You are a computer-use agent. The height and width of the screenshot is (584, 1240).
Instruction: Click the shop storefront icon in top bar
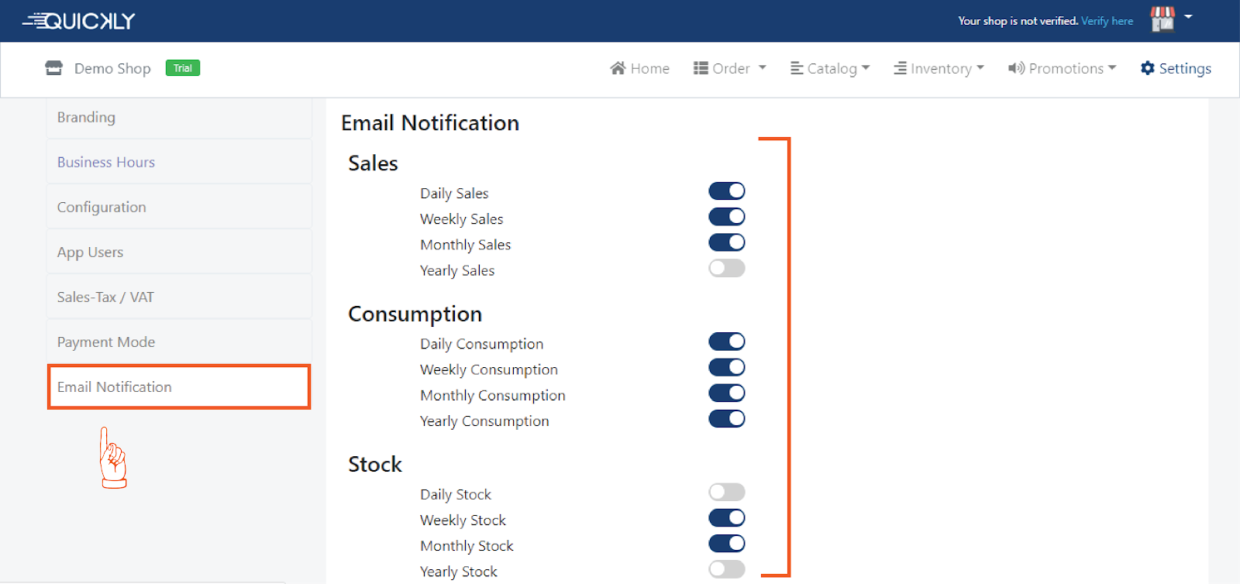click(x=1162, y=19)
